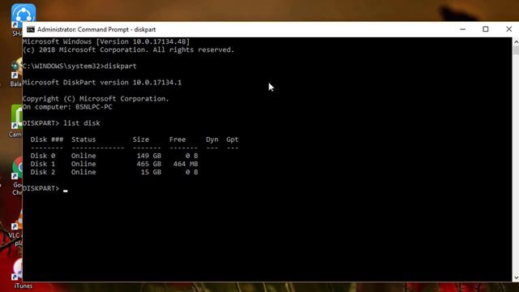This screenshot has width=519, height=292.
Task: Open the Camtasia desktop shortcut
Action: pos(16,120)
